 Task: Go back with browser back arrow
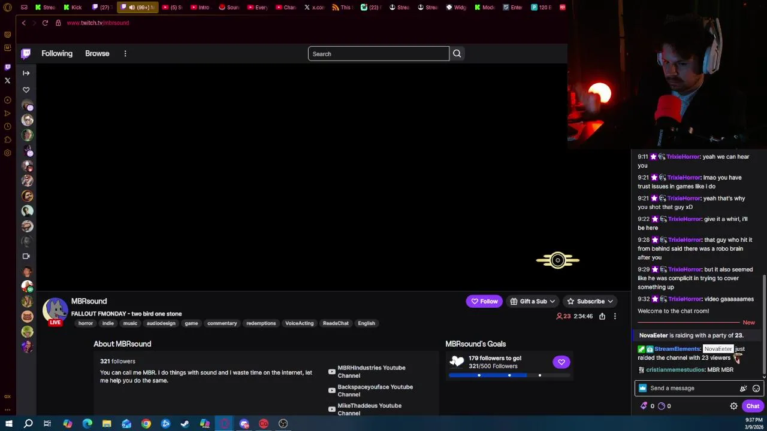coord(23,23)
